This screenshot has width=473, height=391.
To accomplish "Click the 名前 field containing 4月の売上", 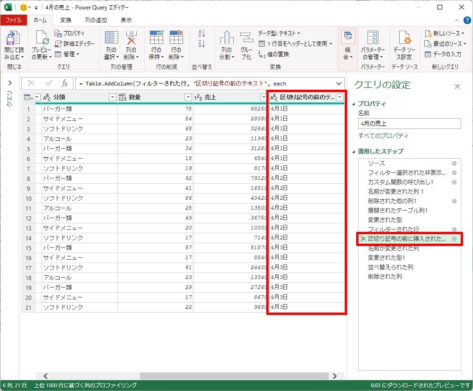I will (x=409, y=124).
